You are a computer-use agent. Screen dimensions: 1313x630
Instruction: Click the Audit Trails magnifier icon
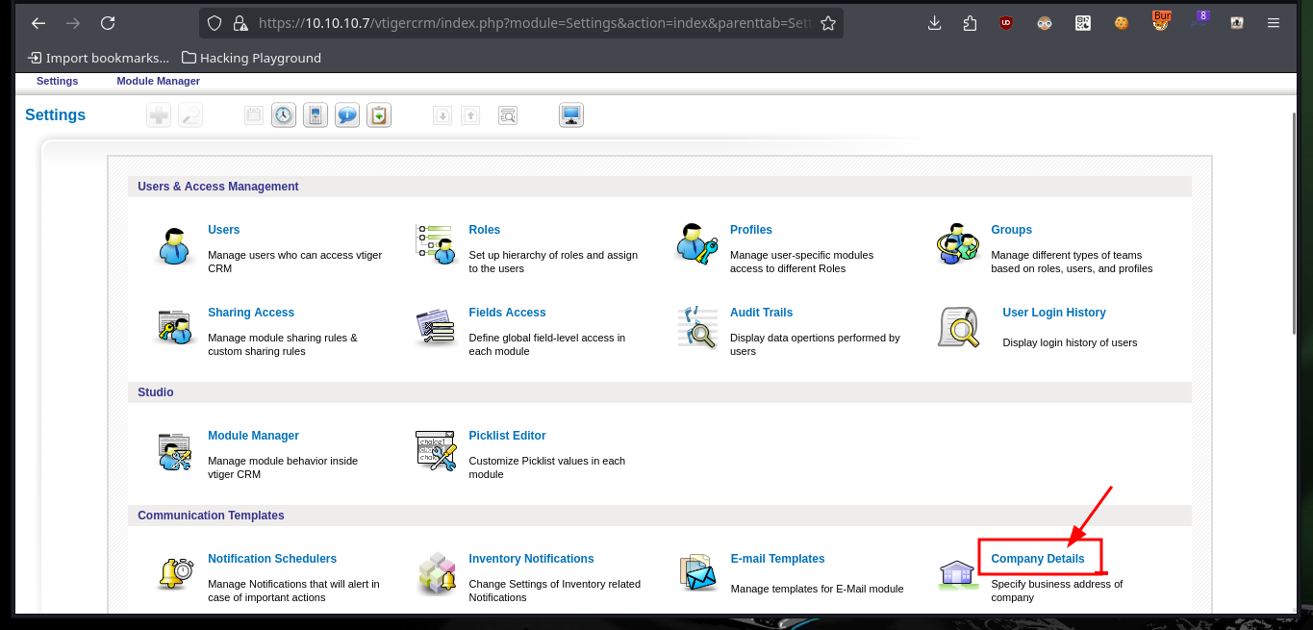click(697, 327)
